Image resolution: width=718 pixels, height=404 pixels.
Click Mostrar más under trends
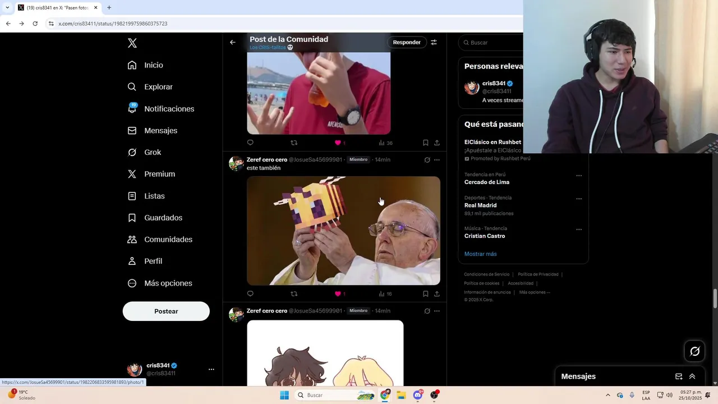[x=481, y=254]
